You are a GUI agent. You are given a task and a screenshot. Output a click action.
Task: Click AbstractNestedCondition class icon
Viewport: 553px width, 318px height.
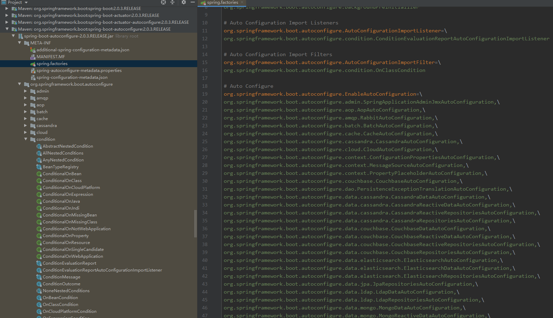pyautogui.click(x=39, y=146)
